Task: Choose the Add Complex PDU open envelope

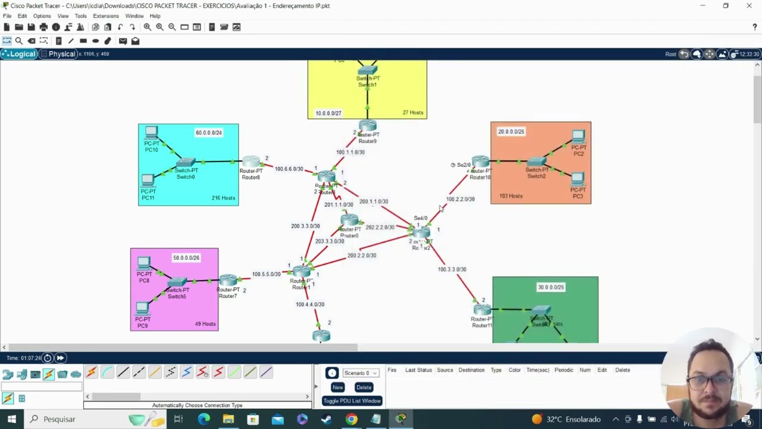Action: click(135, 41)
